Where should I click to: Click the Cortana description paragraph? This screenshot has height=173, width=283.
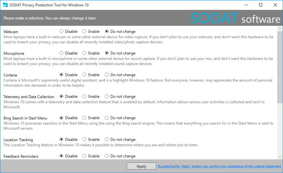[x=138, y=83]
